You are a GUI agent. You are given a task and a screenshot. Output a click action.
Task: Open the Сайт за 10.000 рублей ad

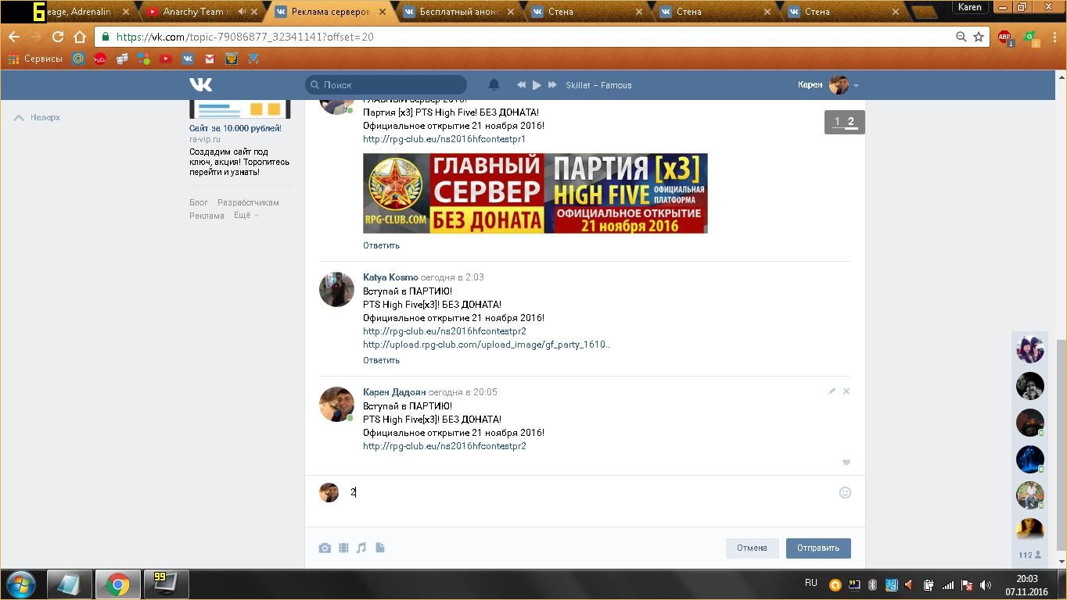tap(235, 128)
